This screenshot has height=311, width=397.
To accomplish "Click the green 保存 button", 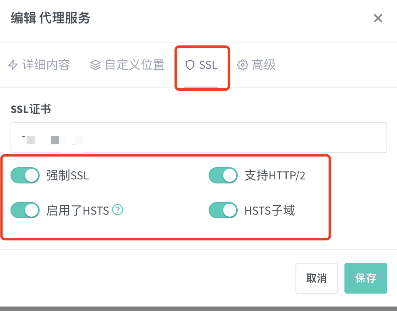I will click(x=365, y=278).
